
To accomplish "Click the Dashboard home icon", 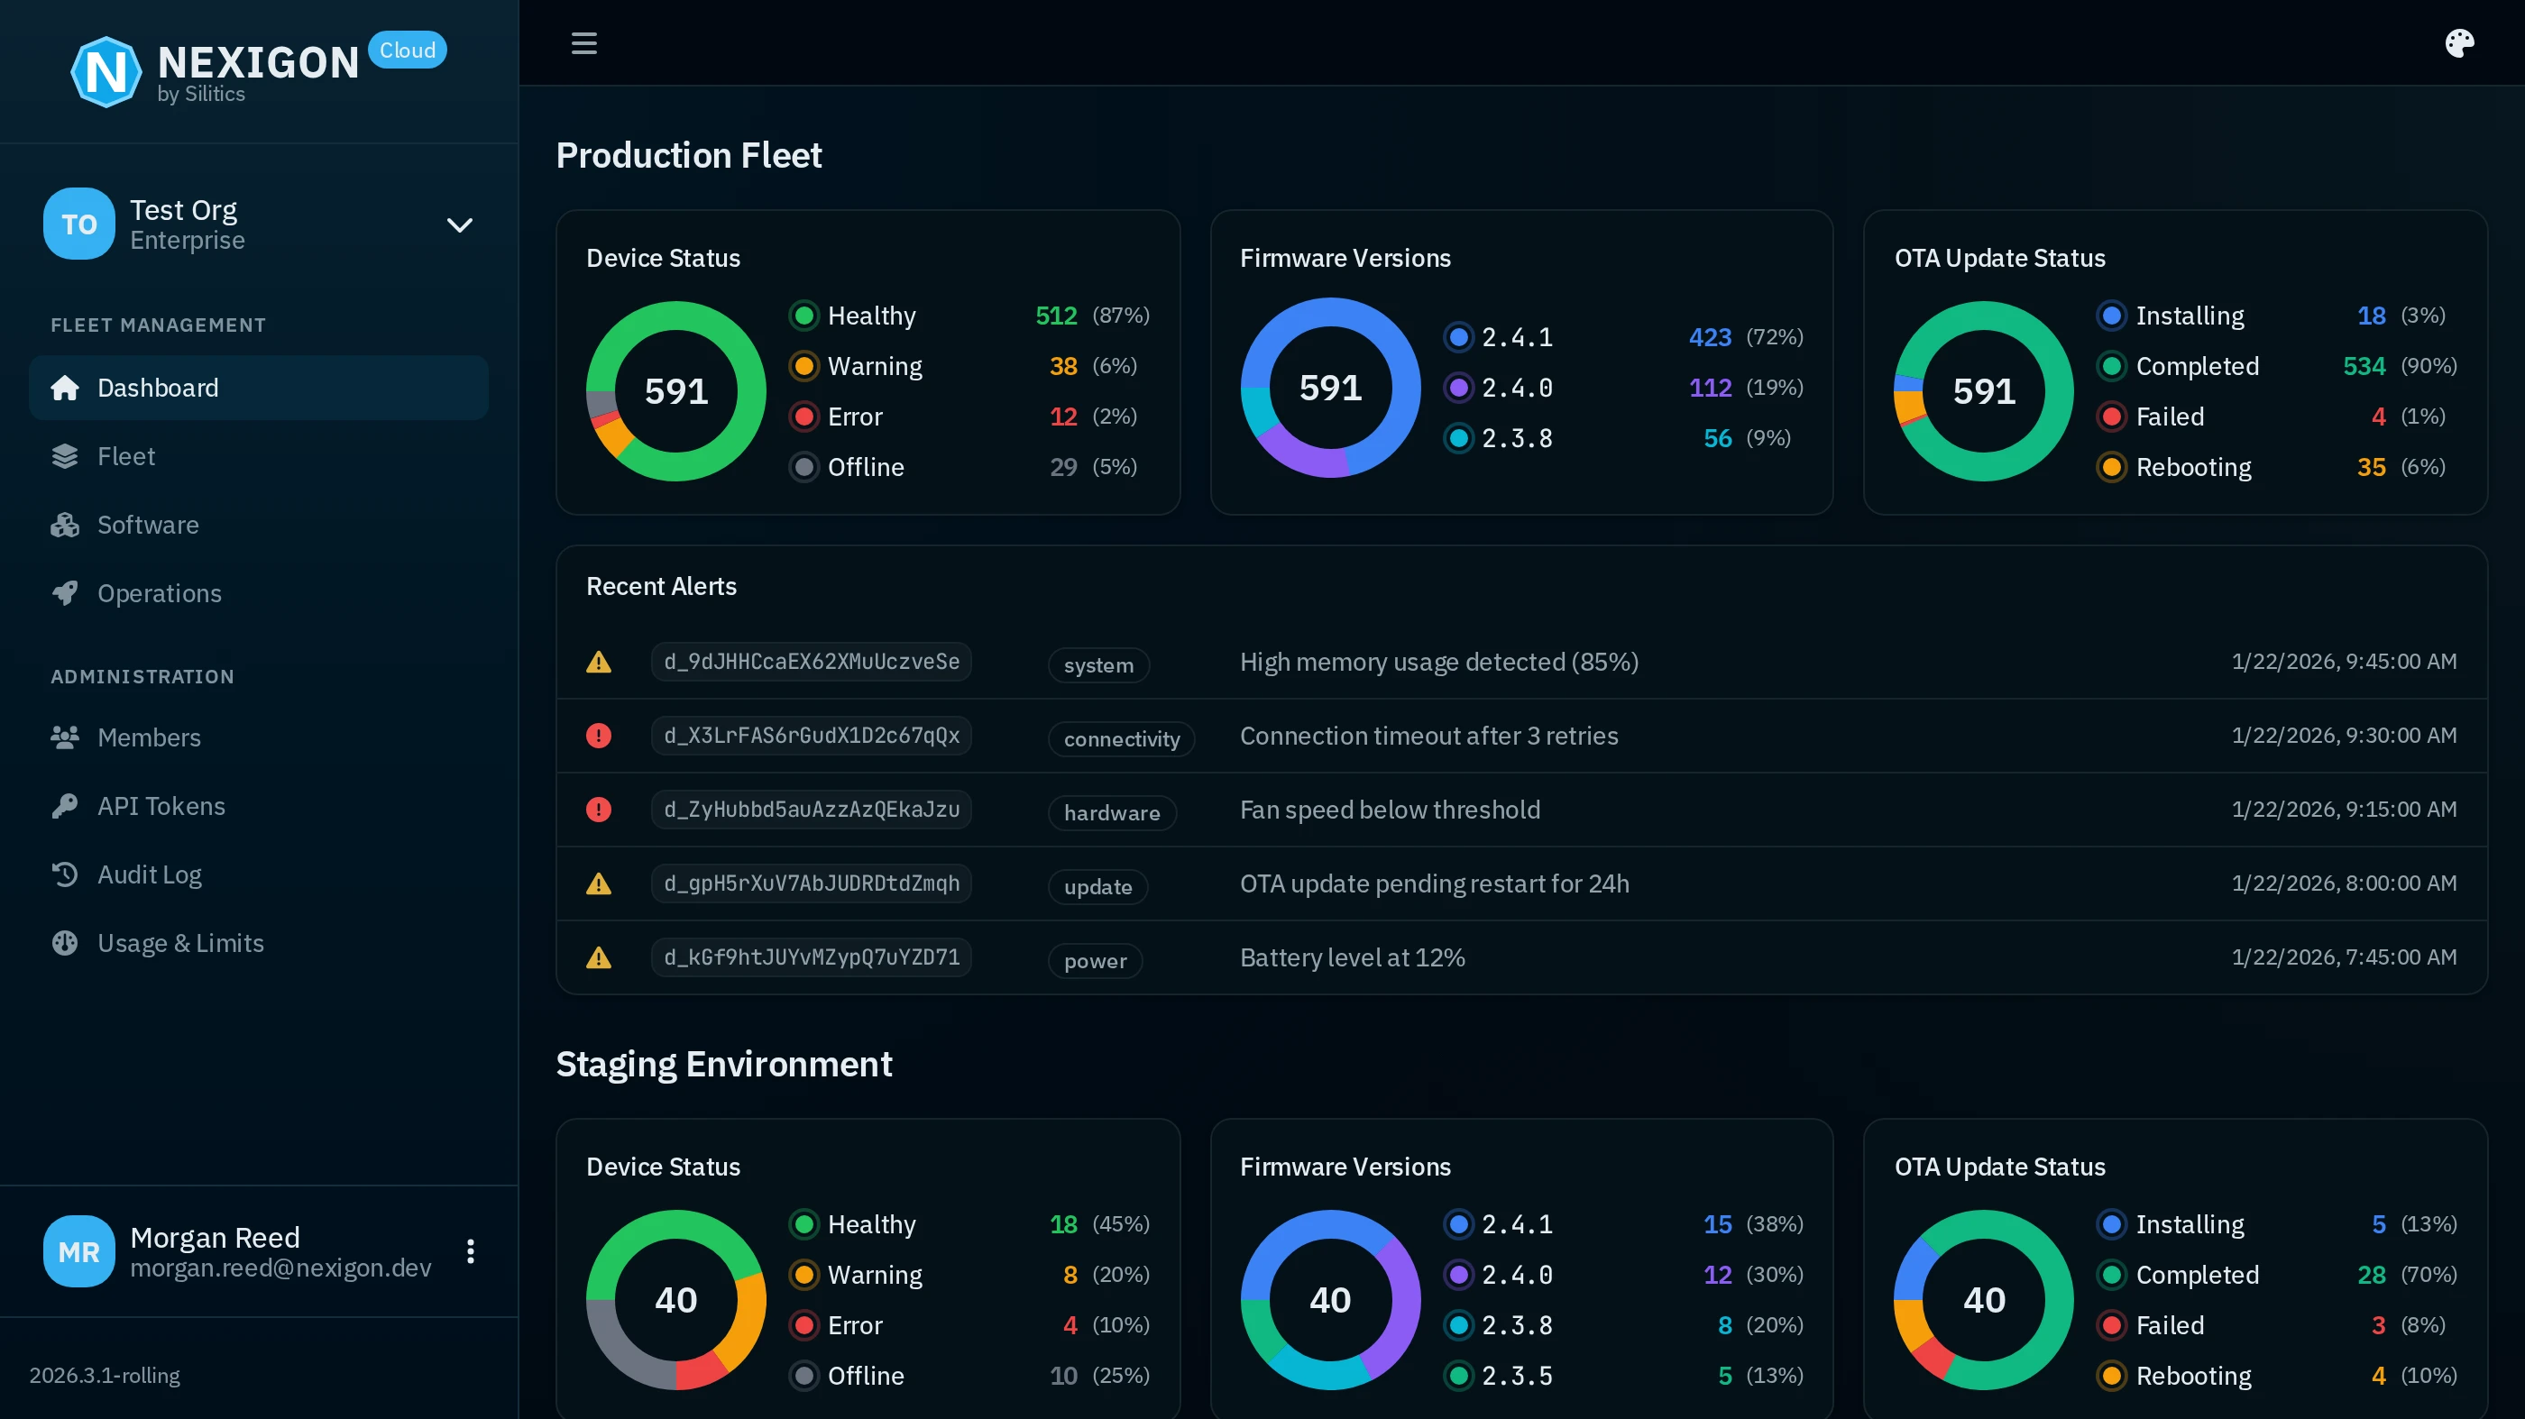I will [x=65, y=388].
